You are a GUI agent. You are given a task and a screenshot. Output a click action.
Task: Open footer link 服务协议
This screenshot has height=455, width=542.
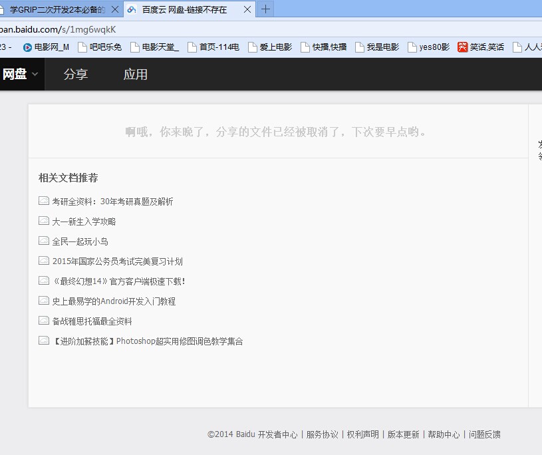(322, 434)
